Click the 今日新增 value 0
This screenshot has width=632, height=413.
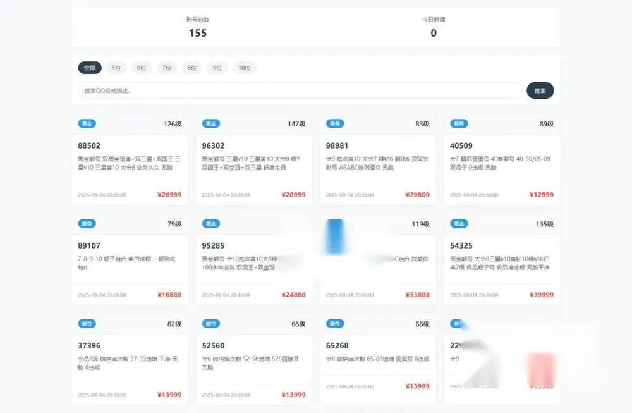click(434, 33)
